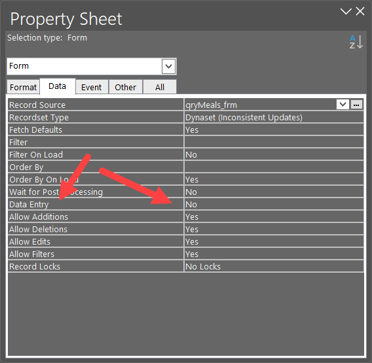Viewport: 372px width, 363px height.
Task: Switch to the Event tab
Action: (91, 87)
